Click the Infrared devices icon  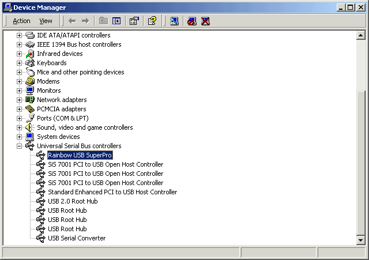coord(30,54)
